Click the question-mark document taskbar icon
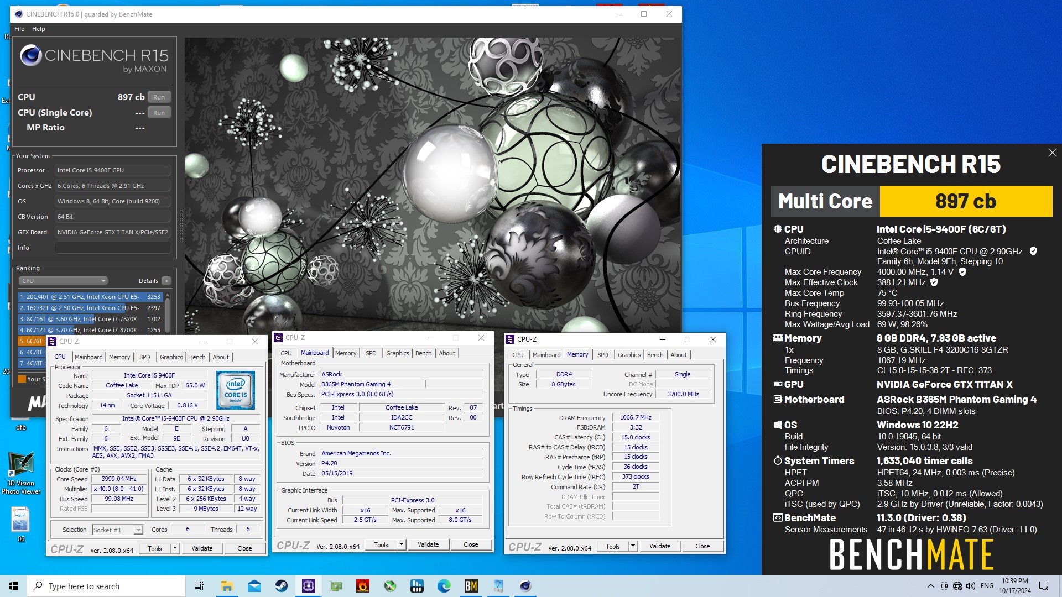1062x597 pixels. 498,586
